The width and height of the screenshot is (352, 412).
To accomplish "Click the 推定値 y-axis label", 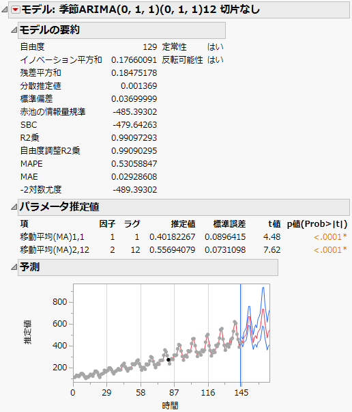I will (27, 332).
